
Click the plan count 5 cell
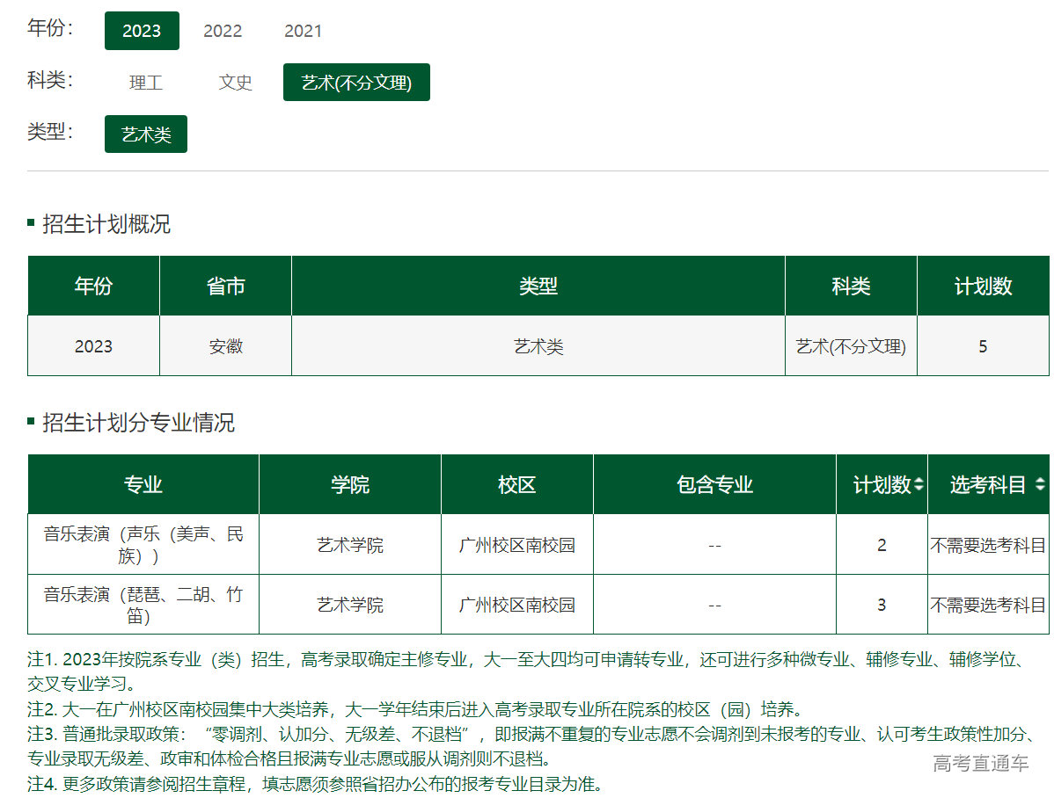click(983, 346)
